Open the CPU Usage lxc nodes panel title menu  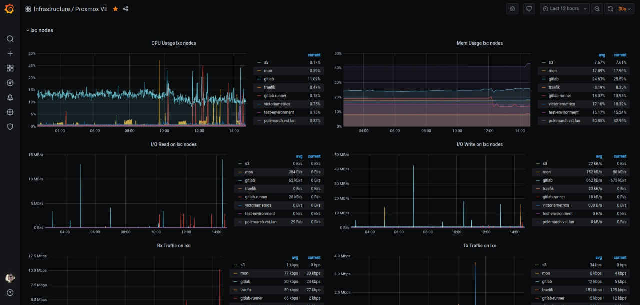point(174,43)
